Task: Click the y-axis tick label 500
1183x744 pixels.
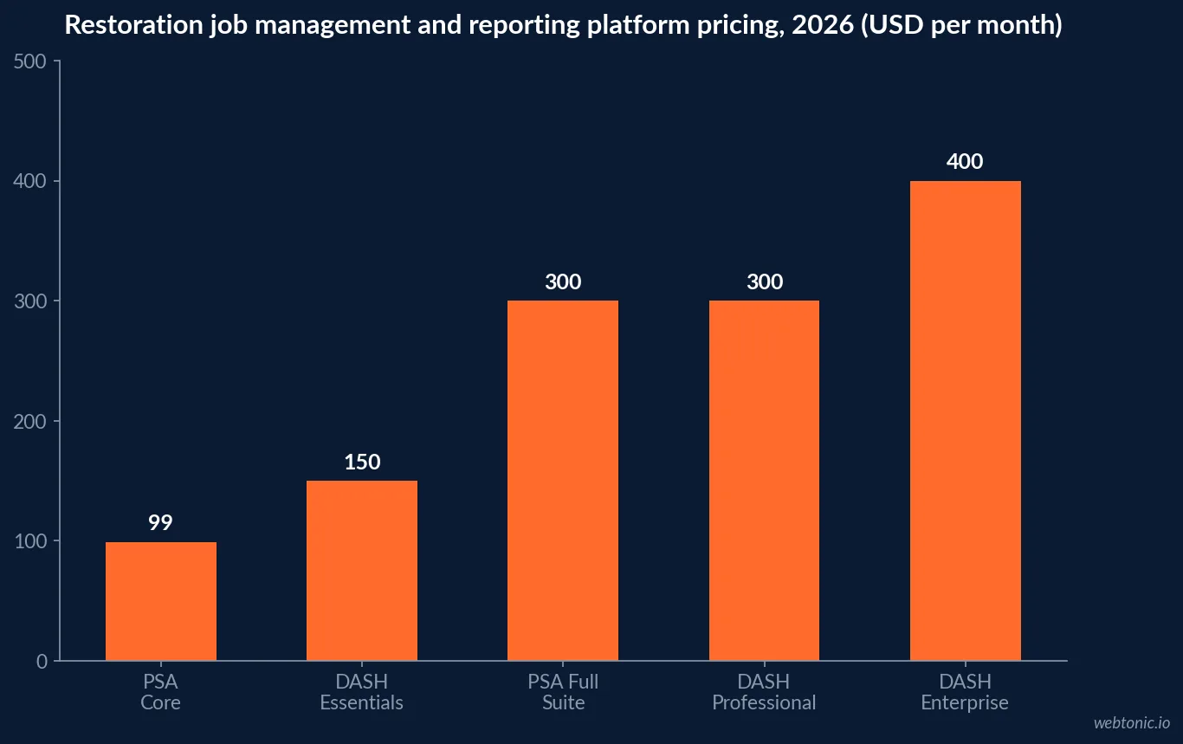Action: 31,61
